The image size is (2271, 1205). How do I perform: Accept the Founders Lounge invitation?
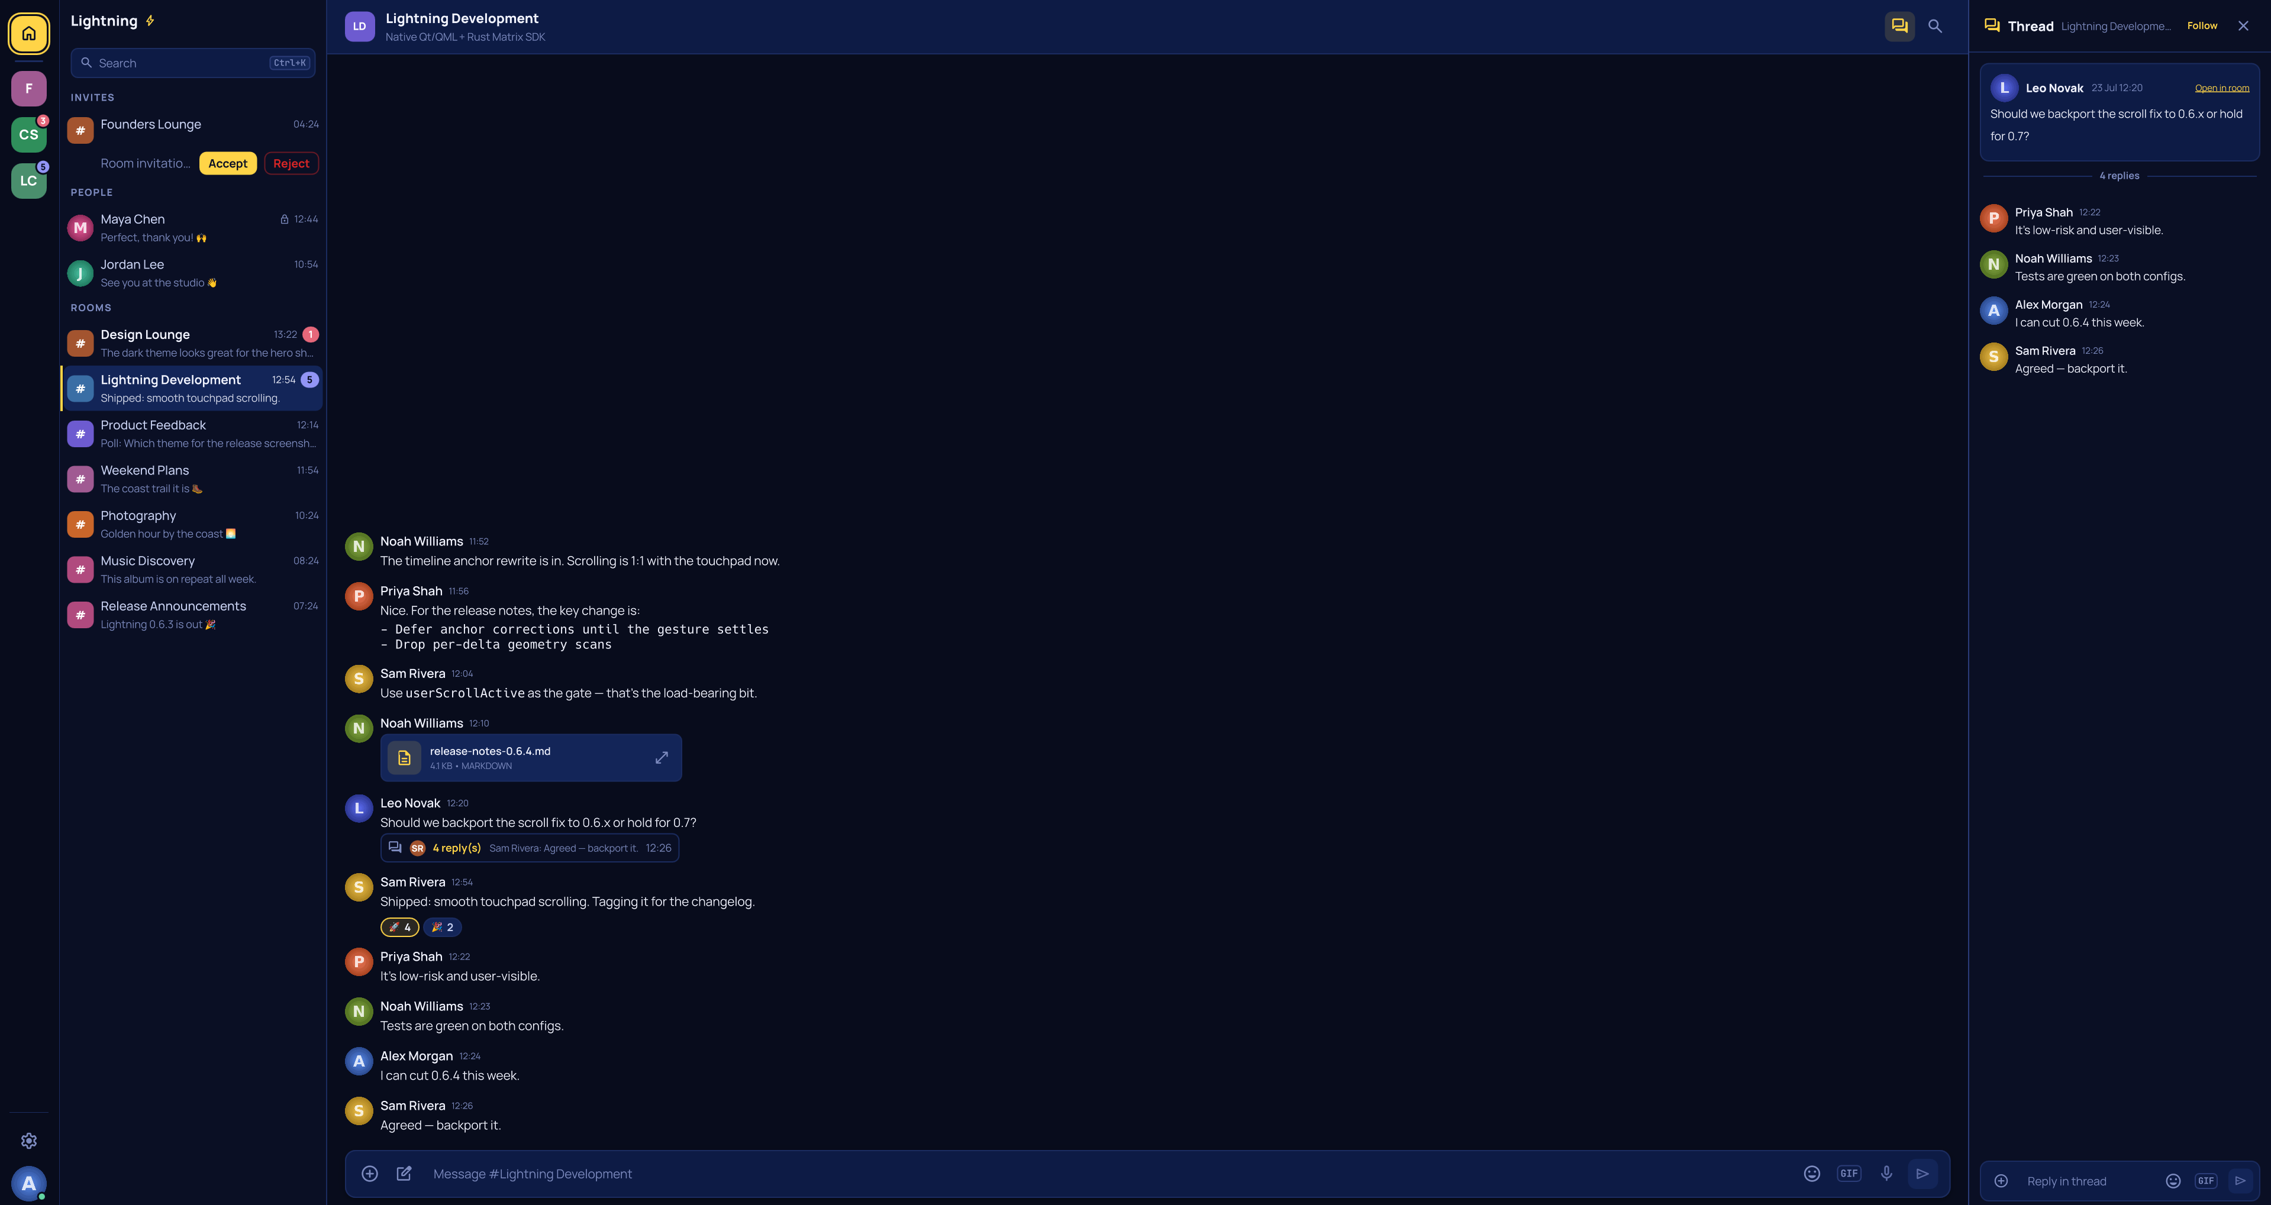click(x=227, y=164)
